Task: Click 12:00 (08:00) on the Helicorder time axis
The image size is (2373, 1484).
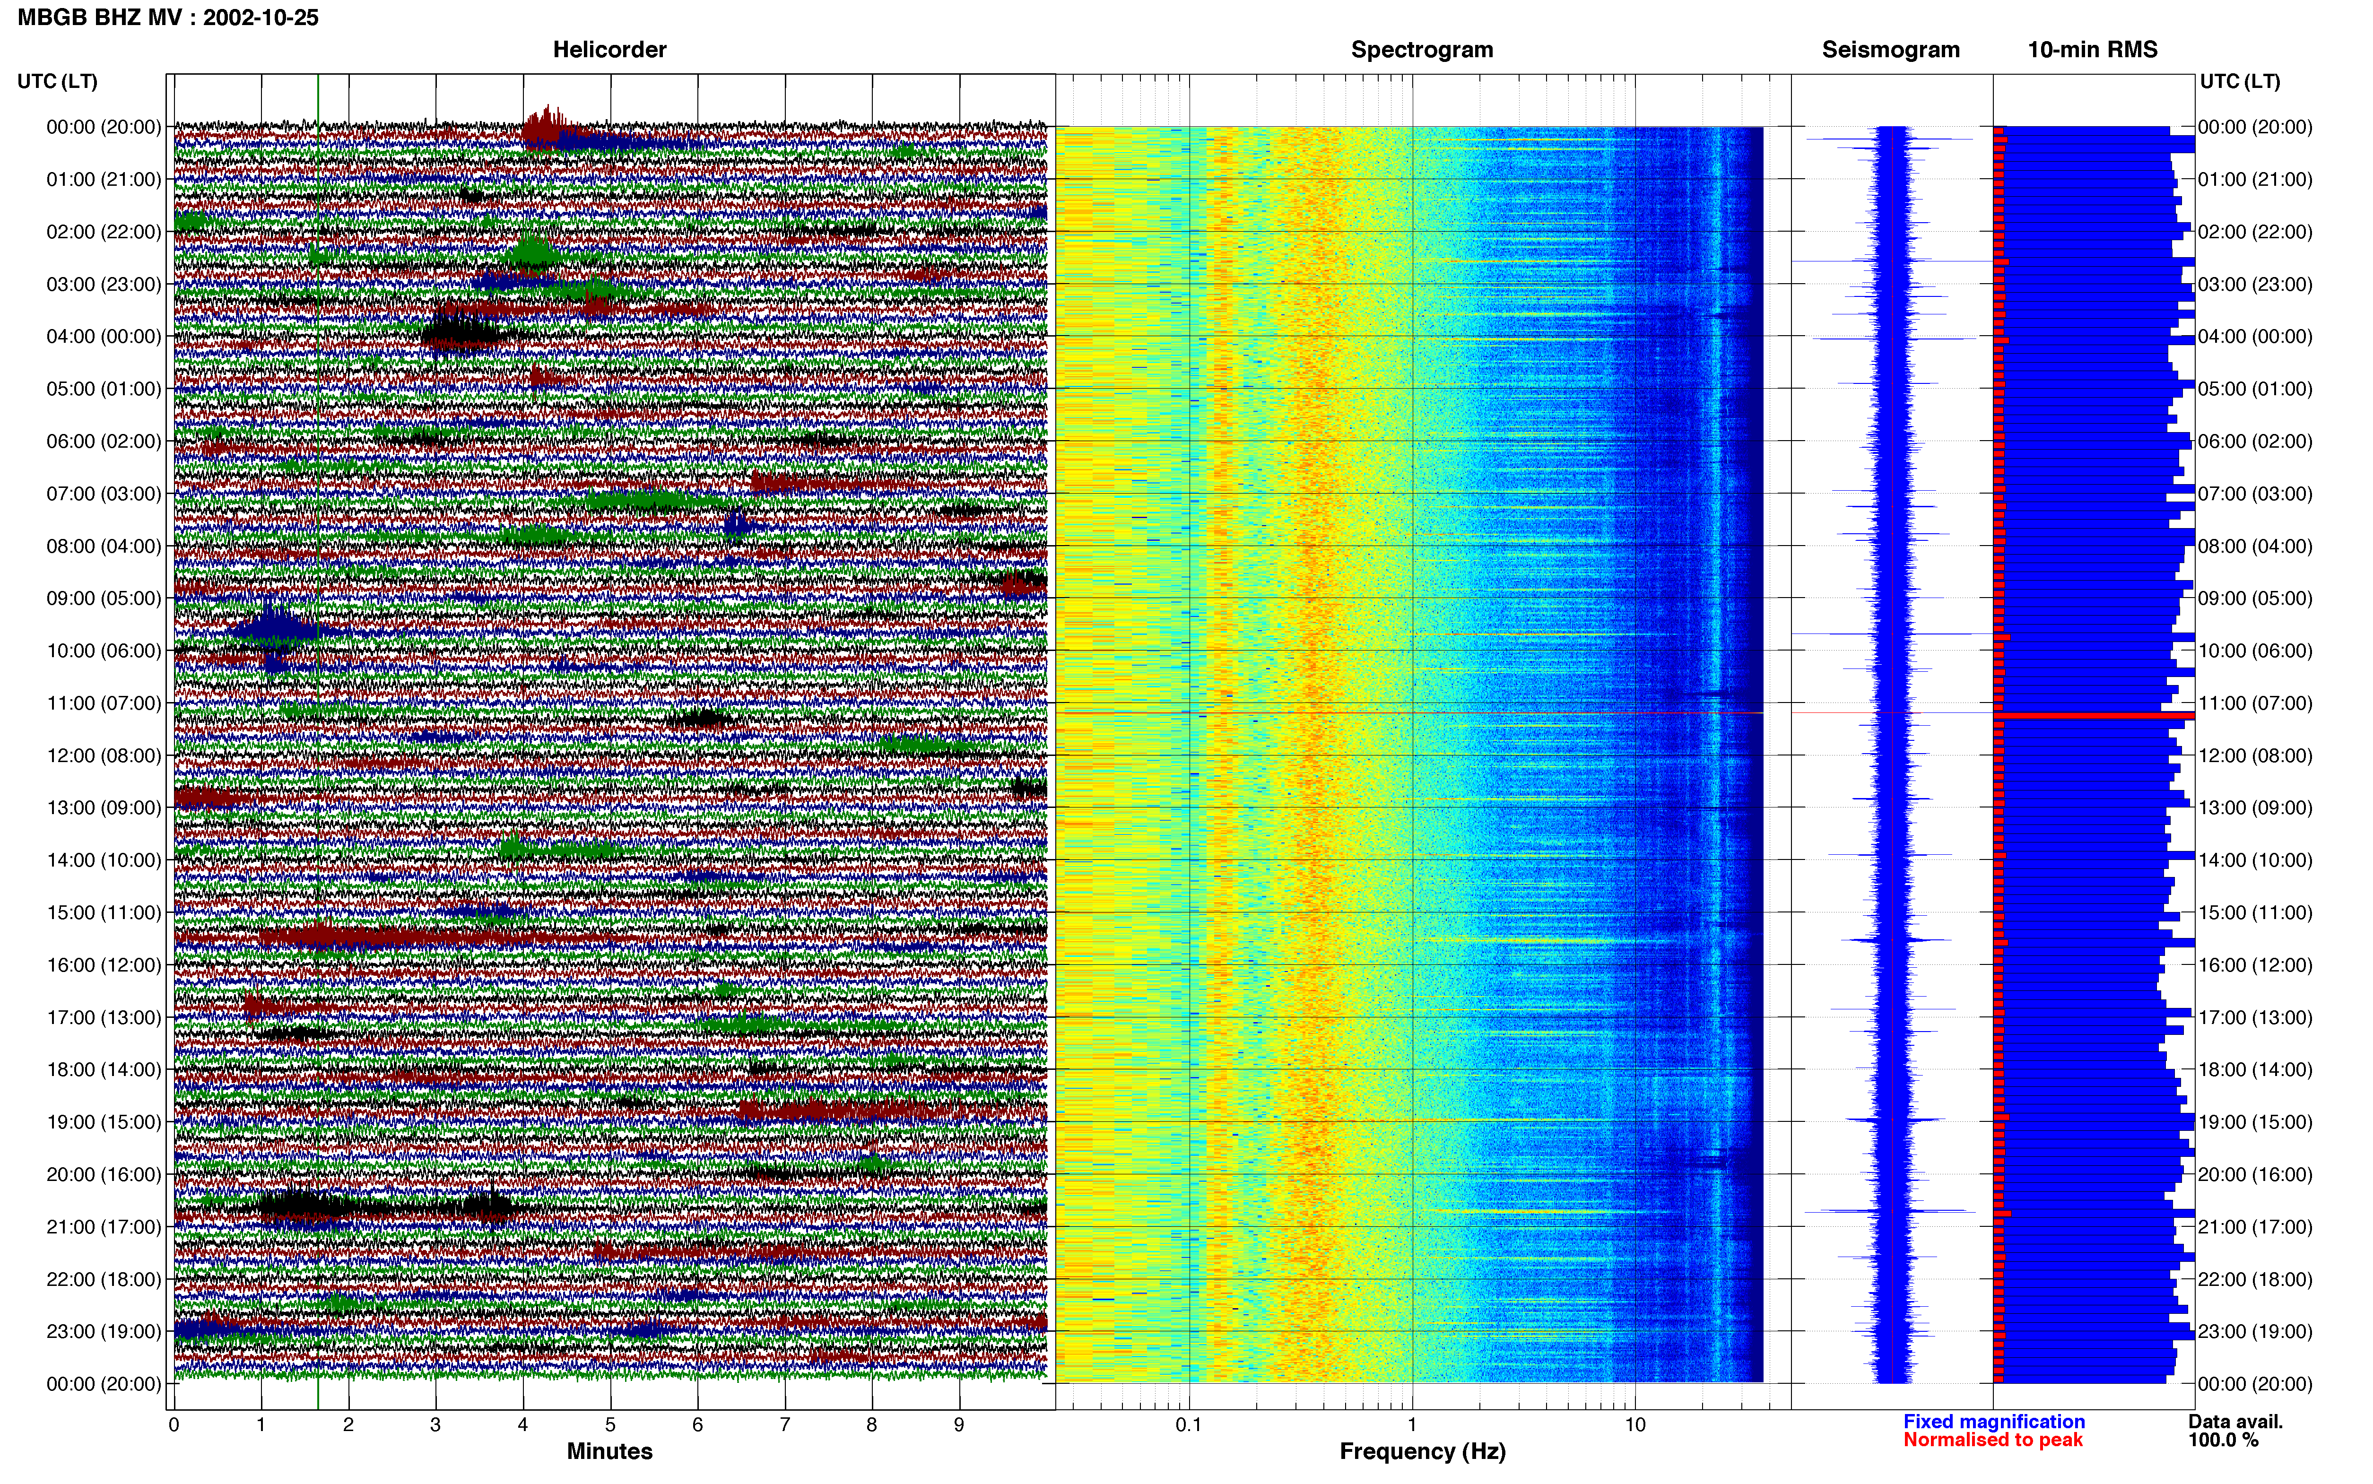Action: (x=104, y=756)
